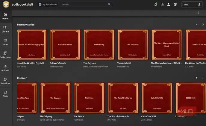Viewport: 206px width, 126px height.
Task: Click author FW Nietzsche link
Action: [123, 67]
